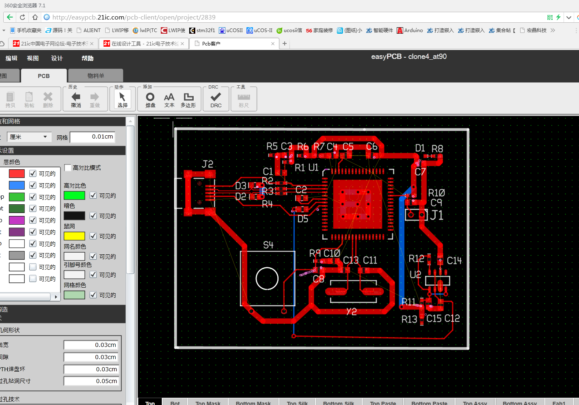Close the Pcb客户 browser tab
The width and height of the screenshot is (579, 405).
pos(273,43)
